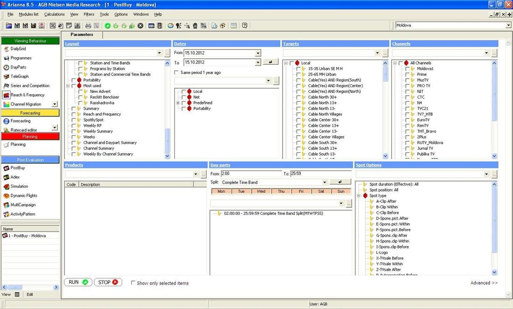Click the grid icon beside View

point(17,294)
